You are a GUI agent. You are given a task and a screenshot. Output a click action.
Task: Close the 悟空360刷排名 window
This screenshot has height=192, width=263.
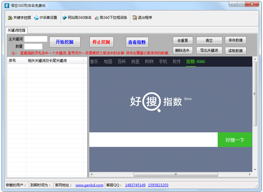point(252,4)
